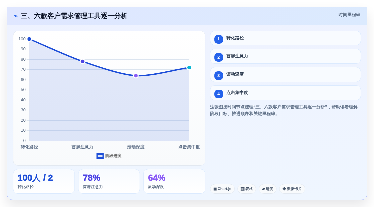374x207 pixels.
Task: Click the 时间里程碑 label in header
Action: coord(349,15)
